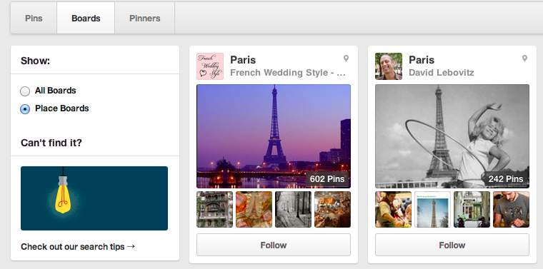
Task: Open David Lebovitz's profile photo
Action: click(x=389, y=66)
